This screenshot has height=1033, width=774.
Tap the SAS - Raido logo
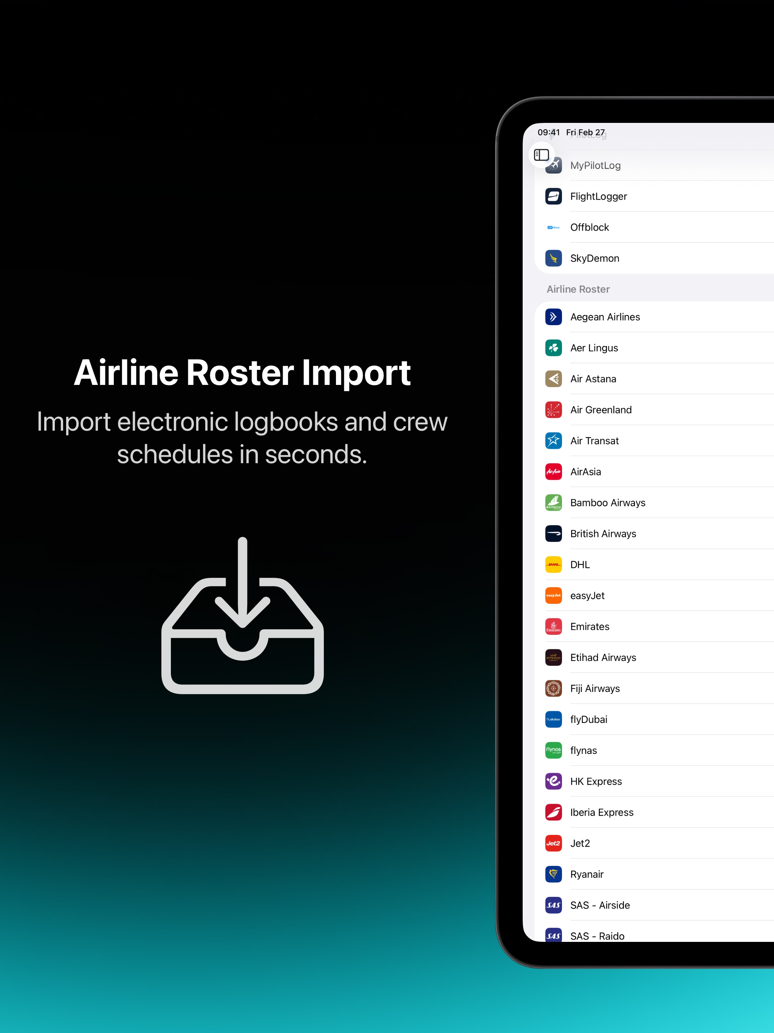pos(554,935)
